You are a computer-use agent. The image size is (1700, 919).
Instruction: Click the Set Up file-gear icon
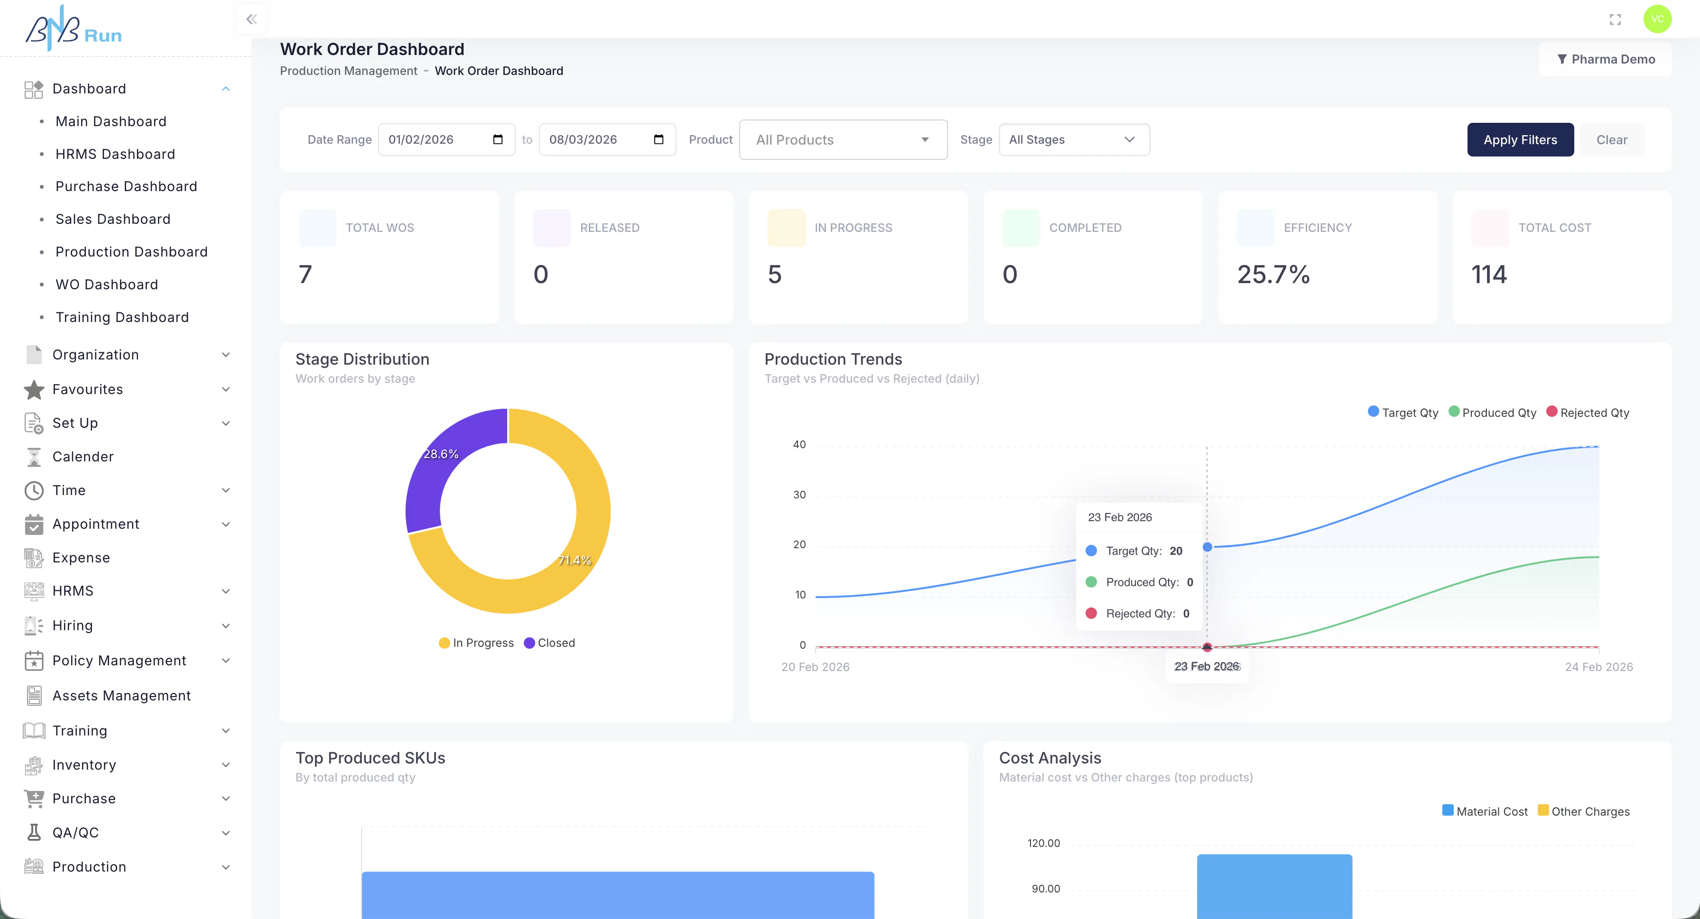(x=34, y=423)
